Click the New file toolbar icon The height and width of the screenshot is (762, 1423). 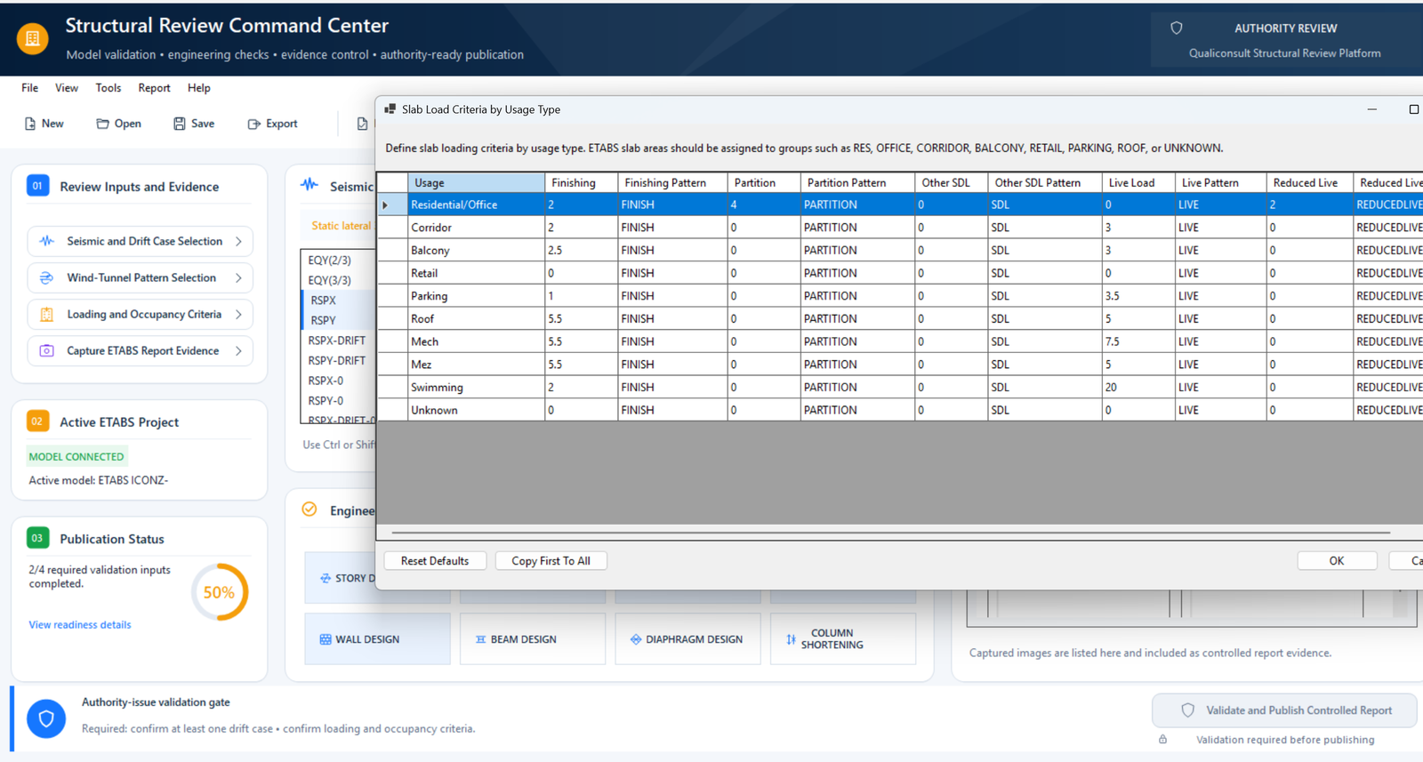point(30,124)
